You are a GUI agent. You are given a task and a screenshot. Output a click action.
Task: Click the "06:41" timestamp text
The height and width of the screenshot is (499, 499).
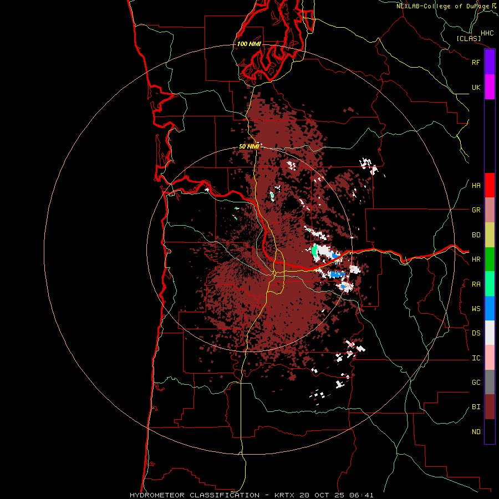tap(361, 495)
